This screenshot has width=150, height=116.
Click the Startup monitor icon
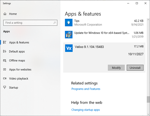[5, 87]
